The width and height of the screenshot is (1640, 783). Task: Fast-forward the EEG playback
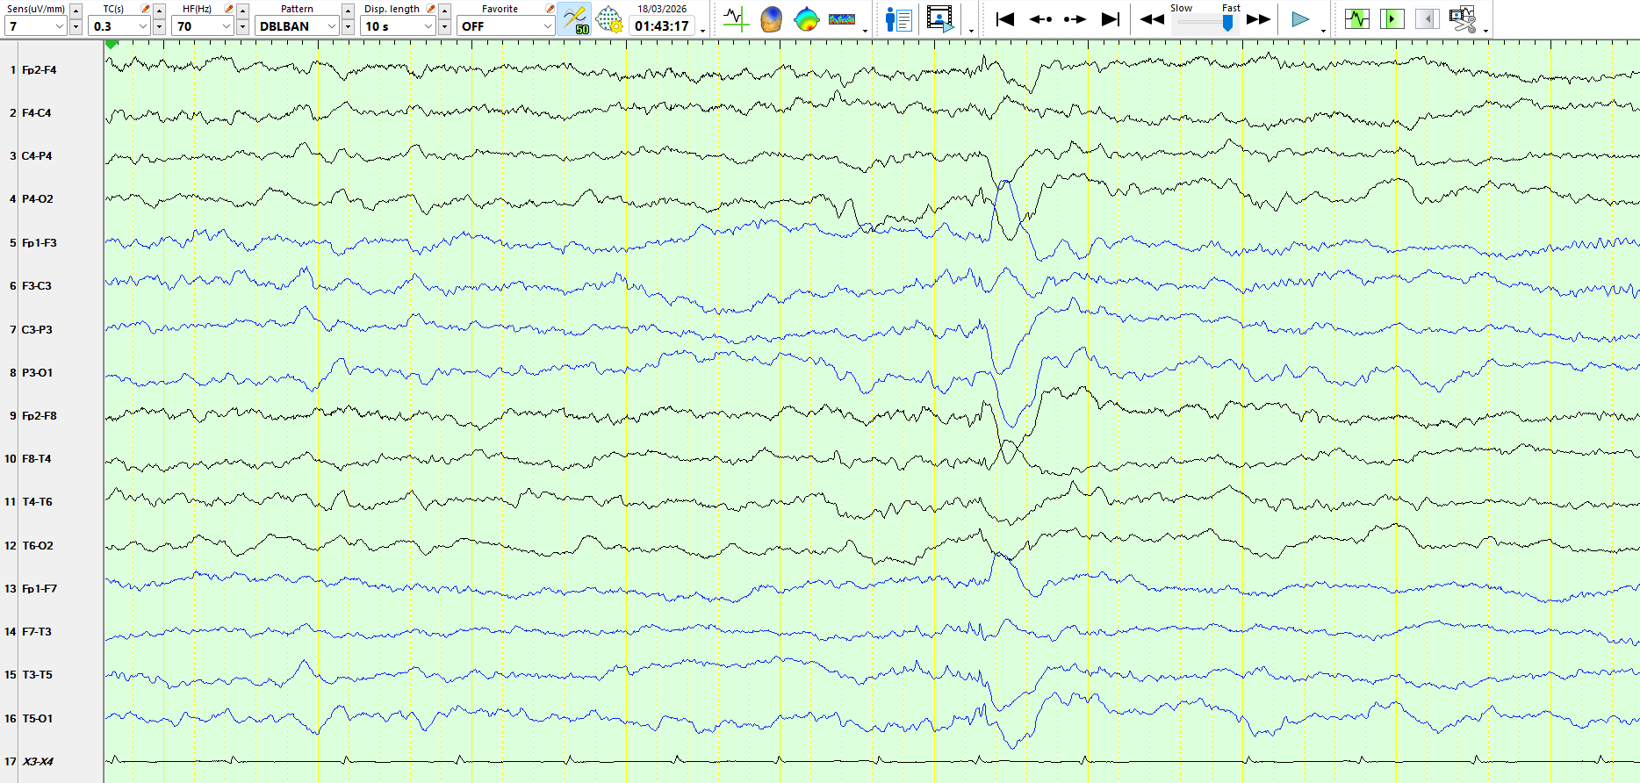(x=1259, y=18)
